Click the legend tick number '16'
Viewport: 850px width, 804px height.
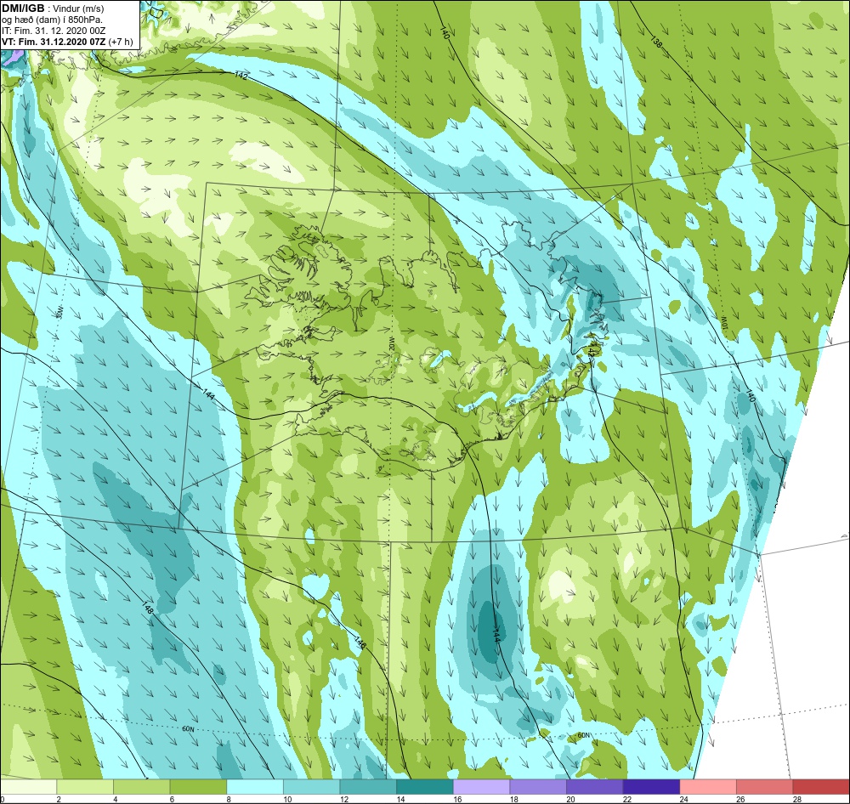click(457, 799)
